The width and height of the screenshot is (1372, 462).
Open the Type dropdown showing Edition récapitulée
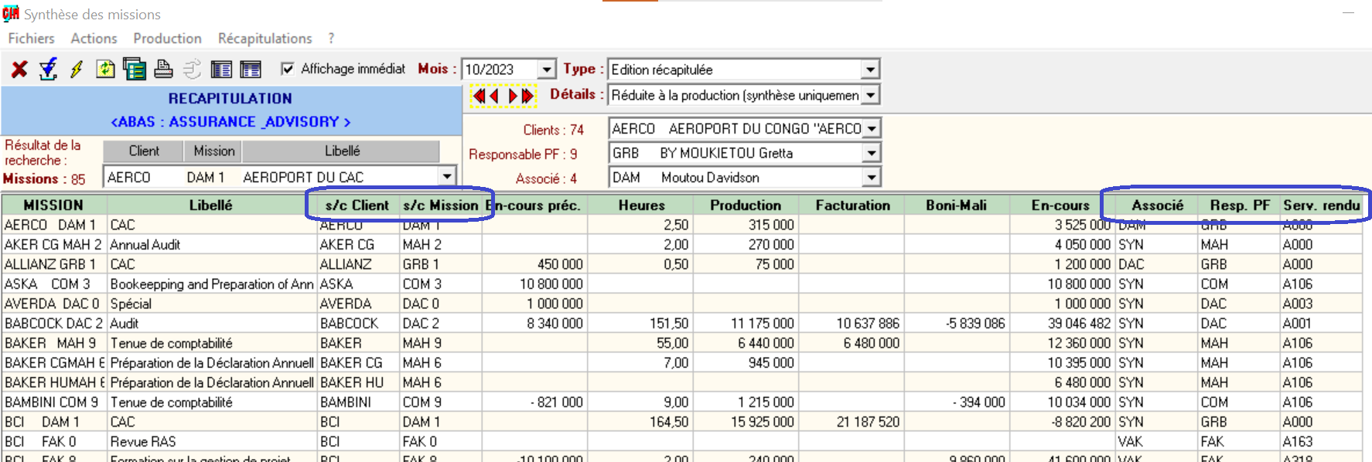coord(870,70)
